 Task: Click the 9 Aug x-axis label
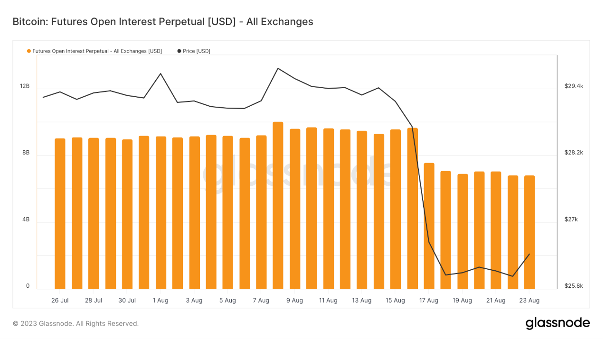pos(294,301)
